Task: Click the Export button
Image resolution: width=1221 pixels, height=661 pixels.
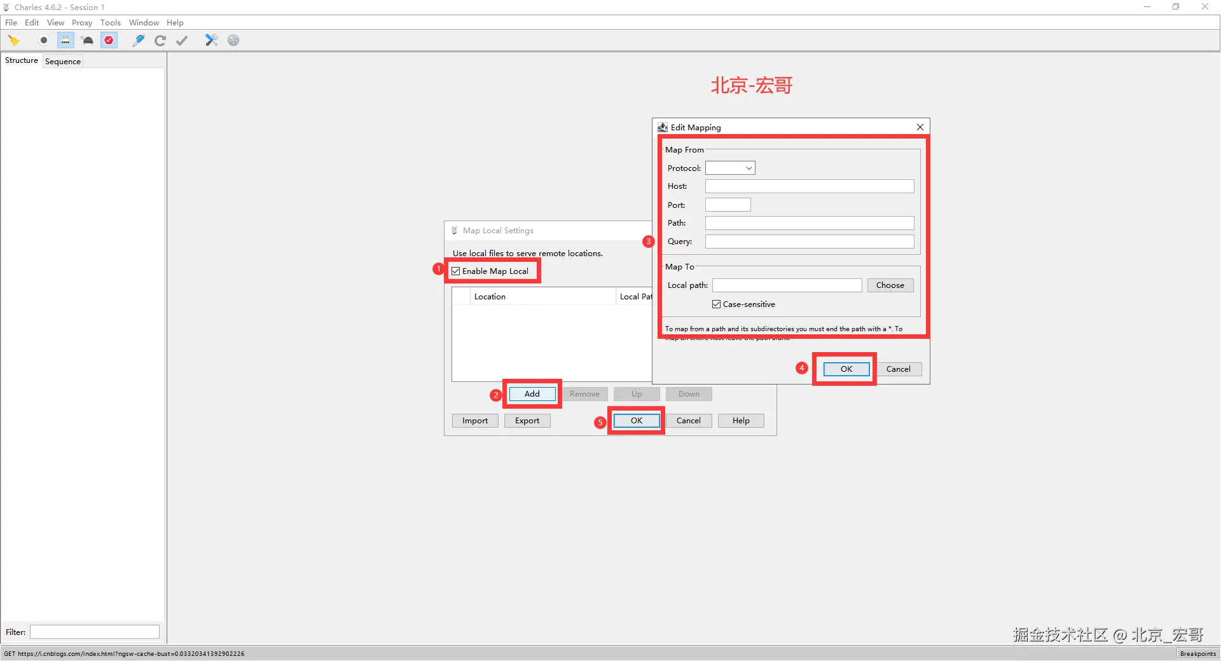Action: click(x=527, y=421)
